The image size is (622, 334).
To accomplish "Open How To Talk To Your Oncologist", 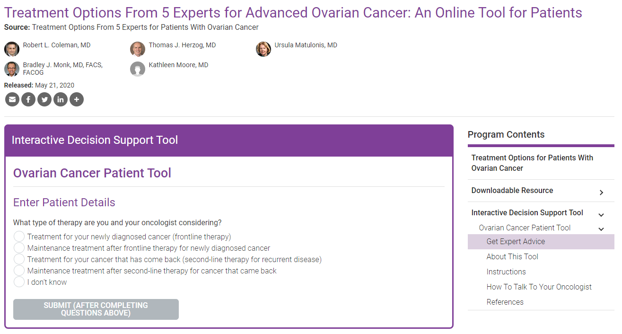I will pos(539,287).
